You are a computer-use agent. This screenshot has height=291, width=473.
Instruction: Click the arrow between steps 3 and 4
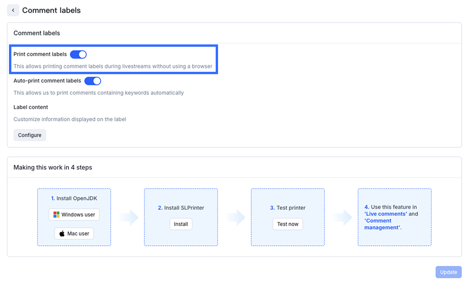click(342, 217)
